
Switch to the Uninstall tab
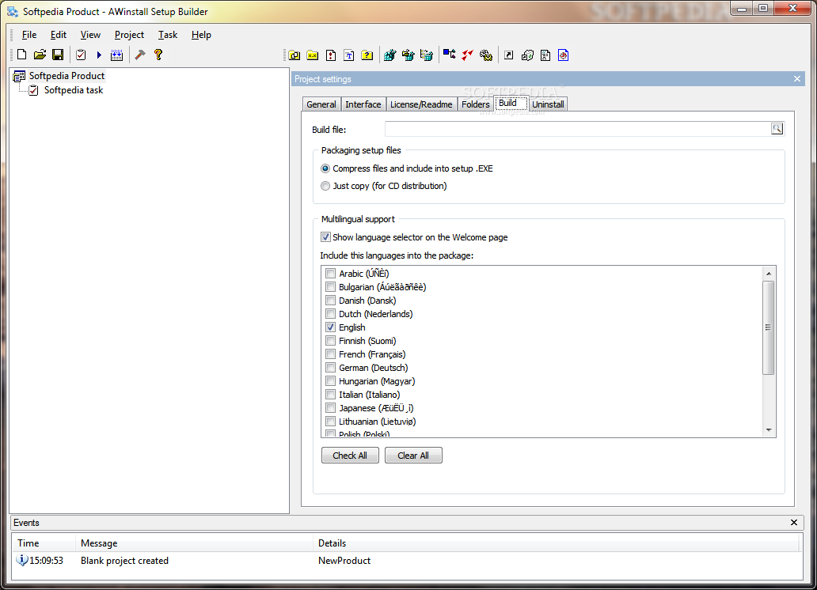click(x=548, y=104)
